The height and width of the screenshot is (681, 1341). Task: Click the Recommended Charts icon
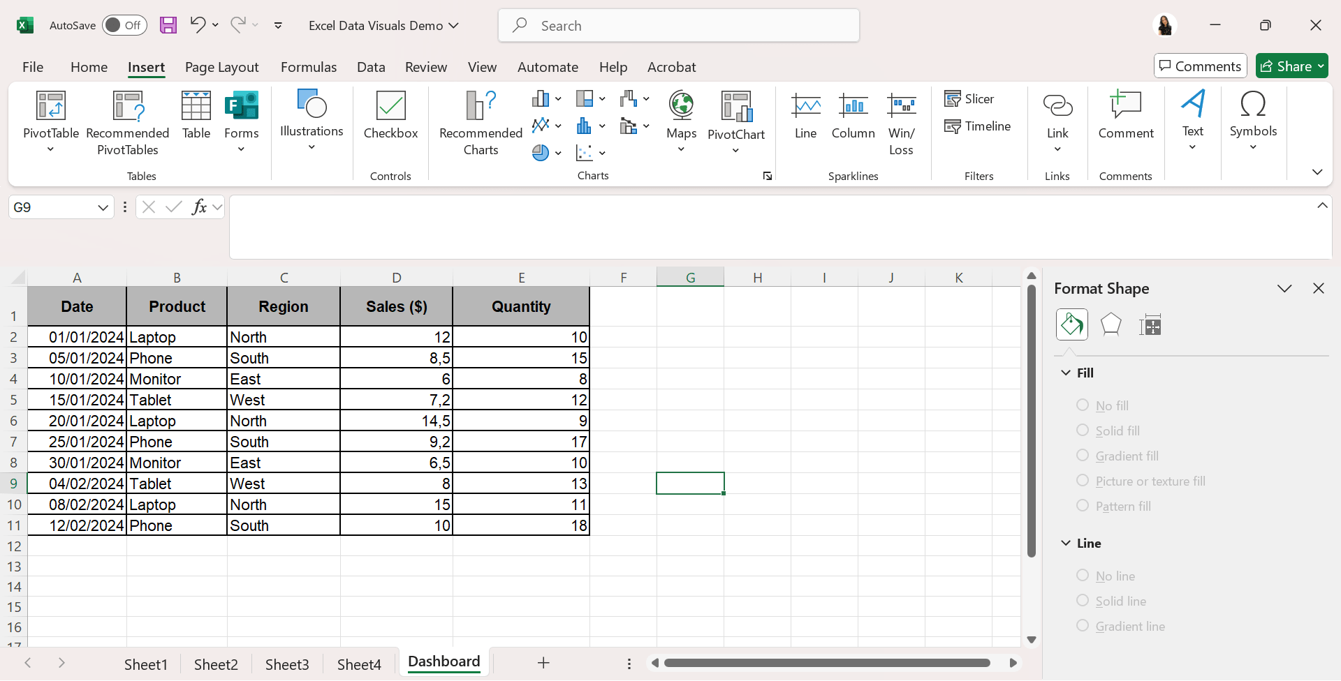pos(481,106)
